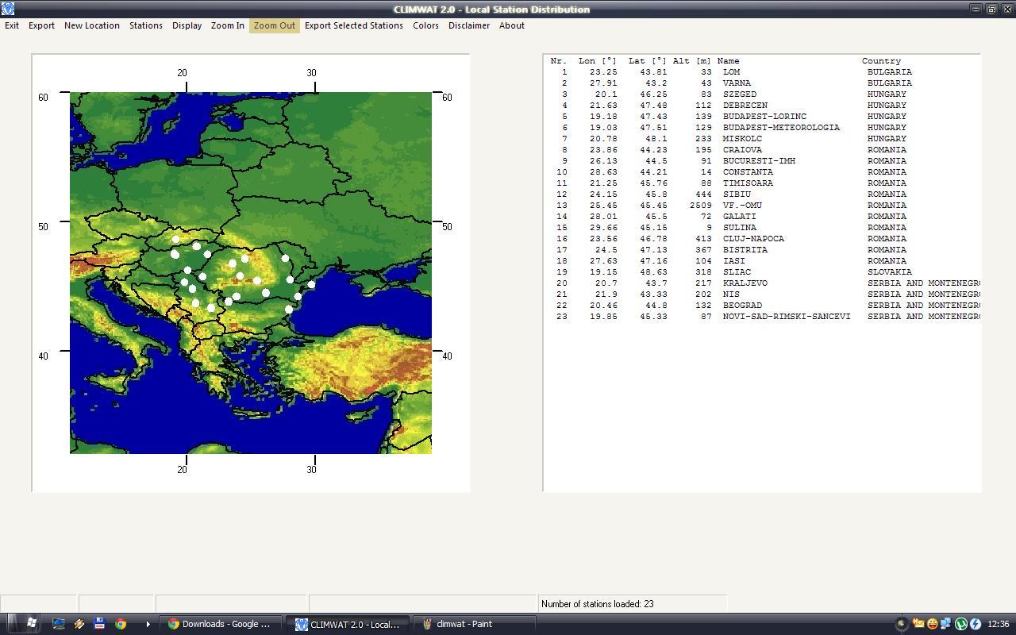Select station row SULINA
The width and height of the screenshot is (1016, 635).
pos(762,227)
